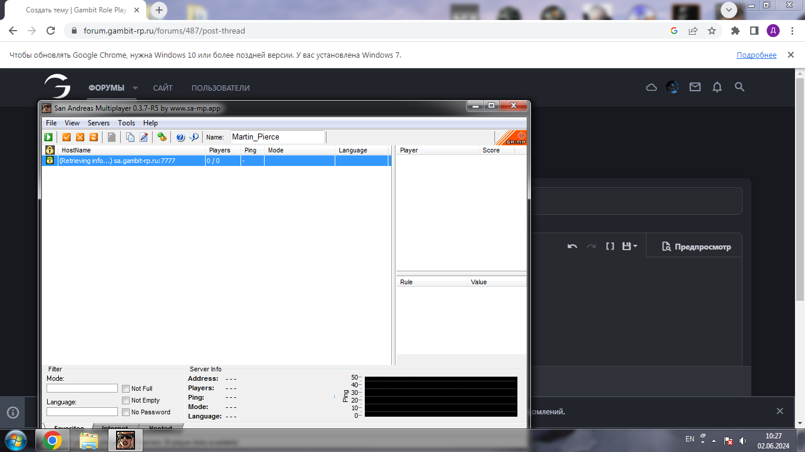Toggle the Not Empty checkbox
Screen dimensions: 805x452
point(126,400)
